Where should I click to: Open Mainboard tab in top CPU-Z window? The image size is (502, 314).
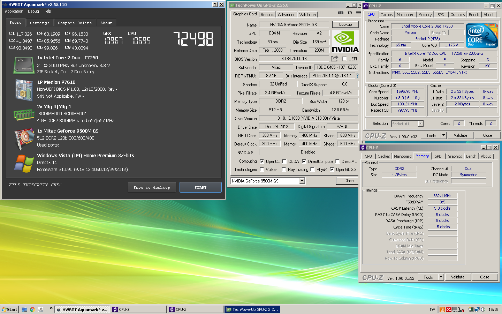point(405,15)
